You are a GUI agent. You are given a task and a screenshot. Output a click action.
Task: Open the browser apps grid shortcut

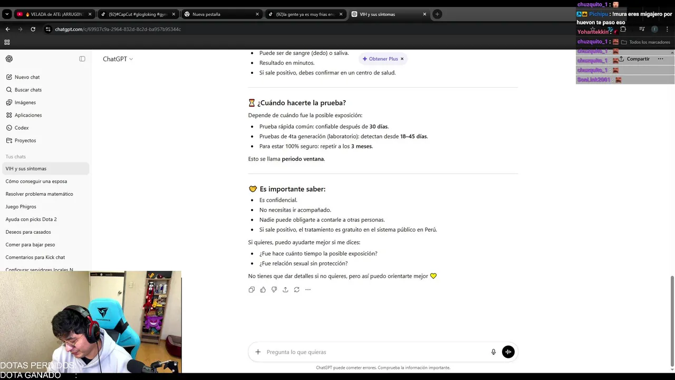coord(7,42)
